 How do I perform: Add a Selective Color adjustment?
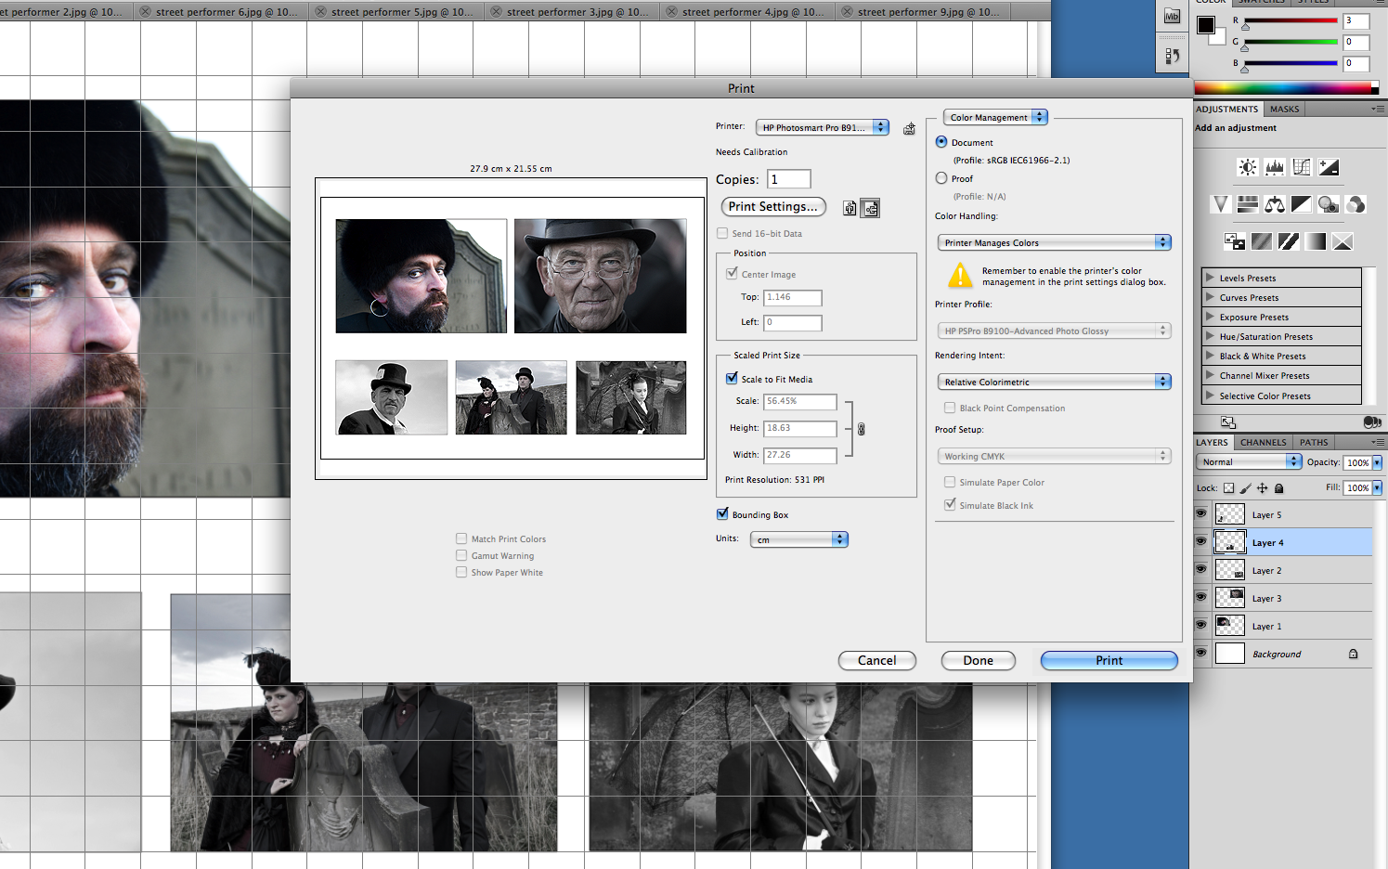[1343, 241]
